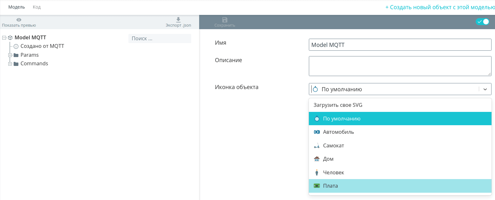This screenshot has height=200, width=495.
Task: Click the Имя field with Model MQTT
Action: [x=400, y=45]
